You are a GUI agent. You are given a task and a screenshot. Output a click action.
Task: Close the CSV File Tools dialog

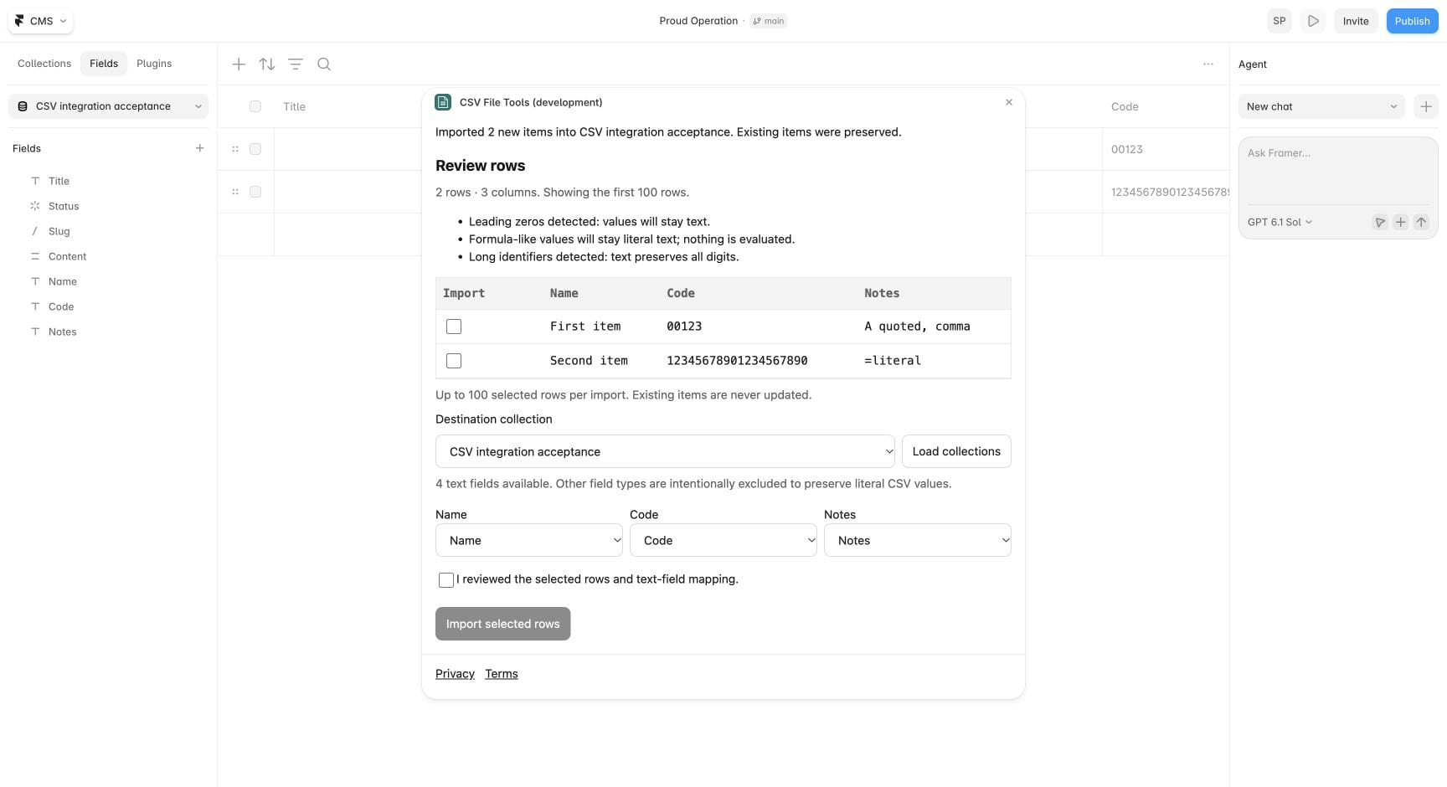(1008, 102)
